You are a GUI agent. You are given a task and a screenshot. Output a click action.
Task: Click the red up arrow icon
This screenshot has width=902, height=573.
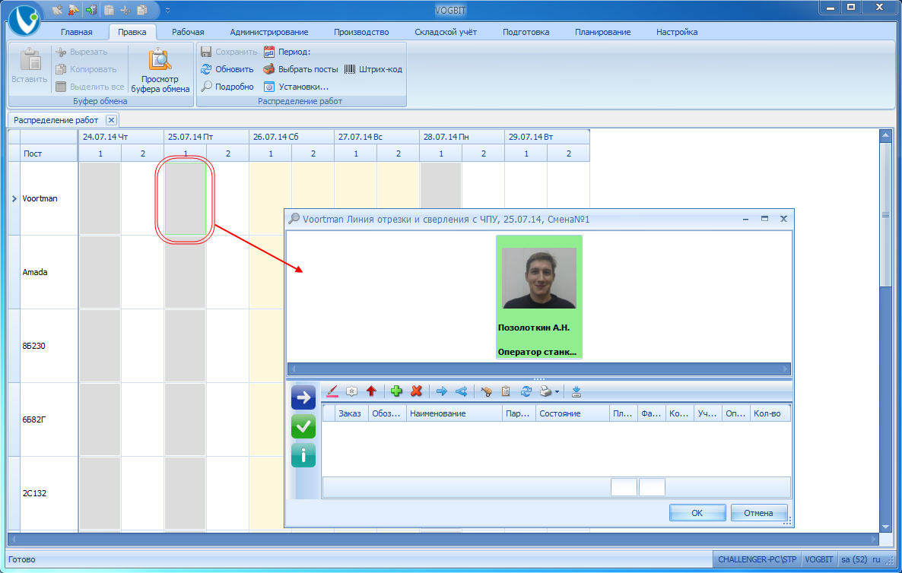pyautogui.click(x=371, y=391)
